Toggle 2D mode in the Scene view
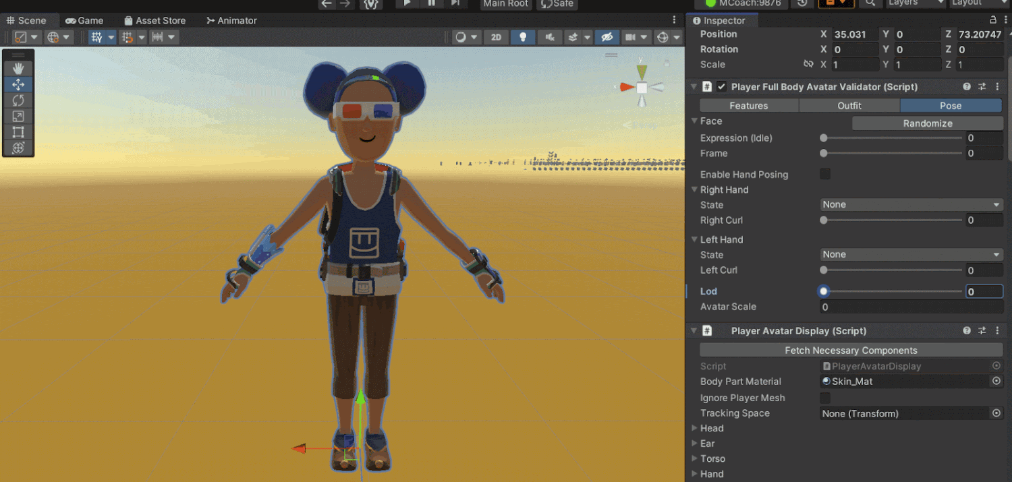 tap(496, 37)
